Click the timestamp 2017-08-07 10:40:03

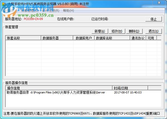tap(128, 92)
